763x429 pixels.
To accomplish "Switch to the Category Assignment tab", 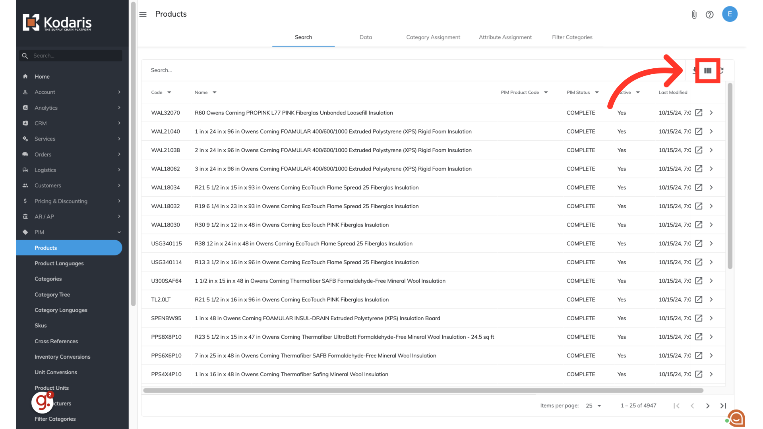I will pyautogui.click(x=433, y=37).
